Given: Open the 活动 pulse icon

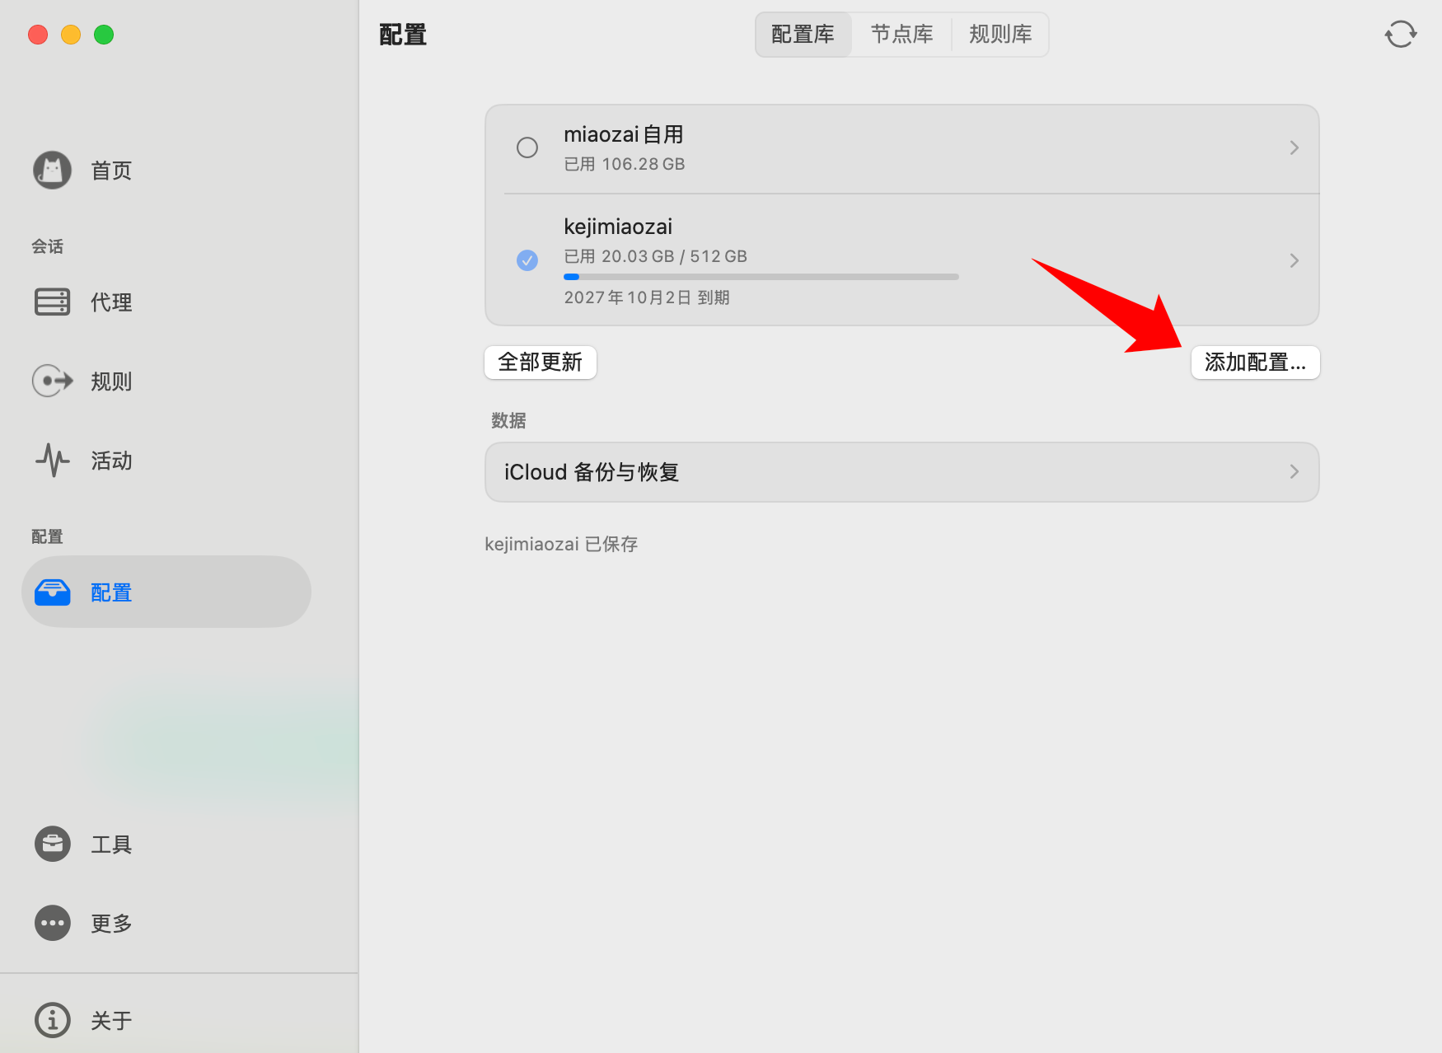Looking at the screenshot, I should click(x=52, y=460).
